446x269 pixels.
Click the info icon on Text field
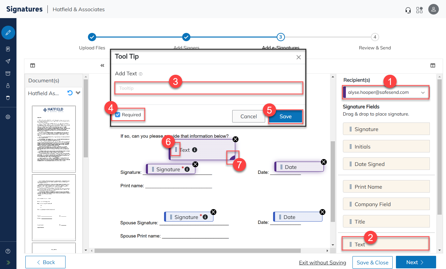[195, 150]
